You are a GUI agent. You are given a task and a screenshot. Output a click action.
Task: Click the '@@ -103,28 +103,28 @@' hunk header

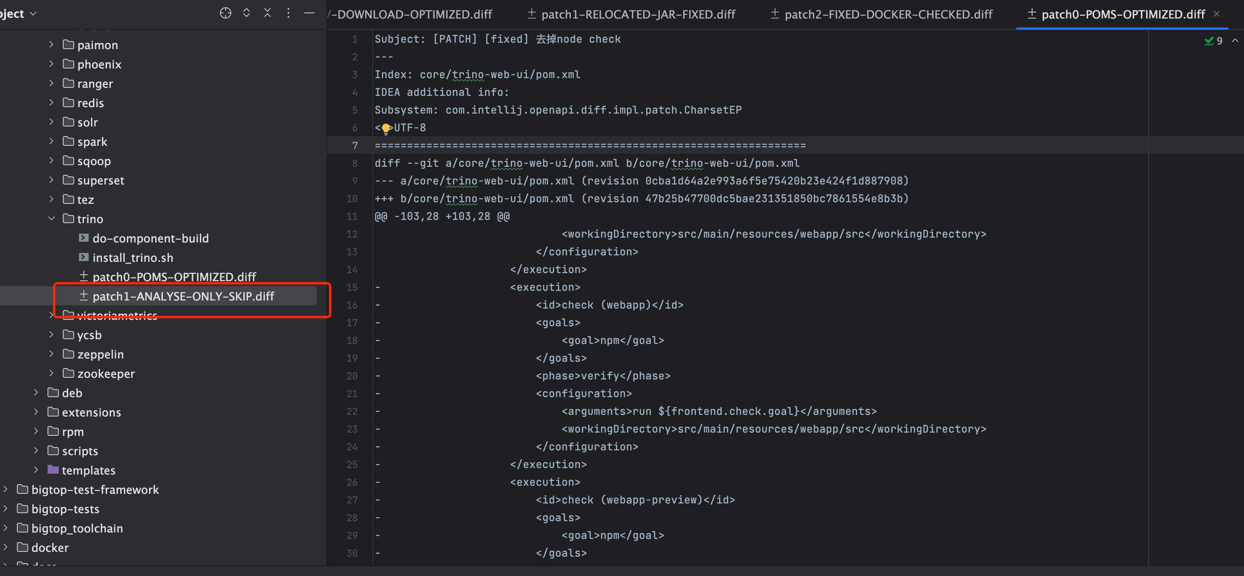[442, 216]
